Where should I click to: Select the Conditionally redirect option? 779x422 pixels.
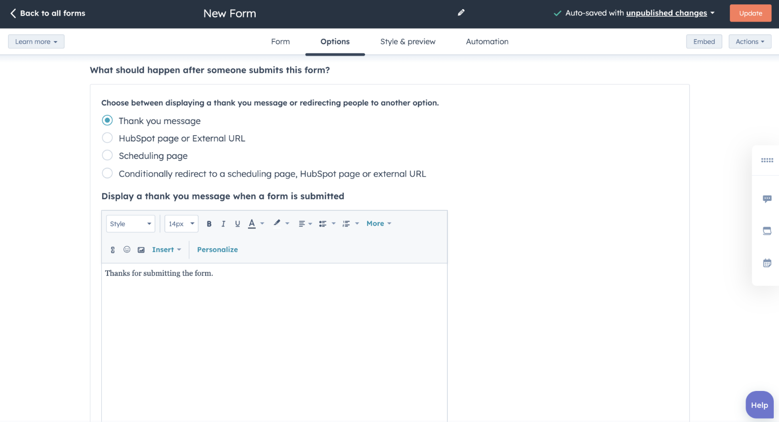tap(108, 173)
